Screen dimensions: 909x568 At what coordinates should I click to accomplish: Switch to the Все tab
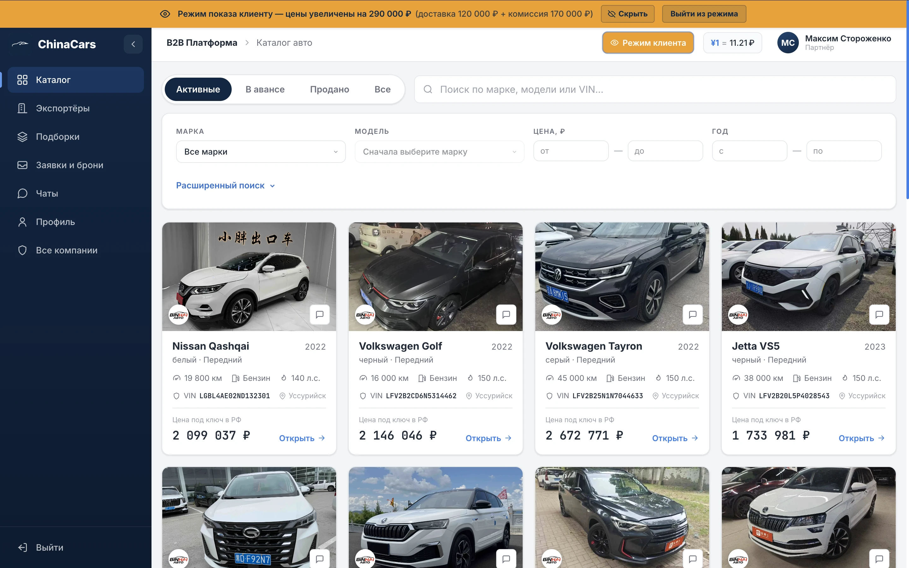pos(383,89)
